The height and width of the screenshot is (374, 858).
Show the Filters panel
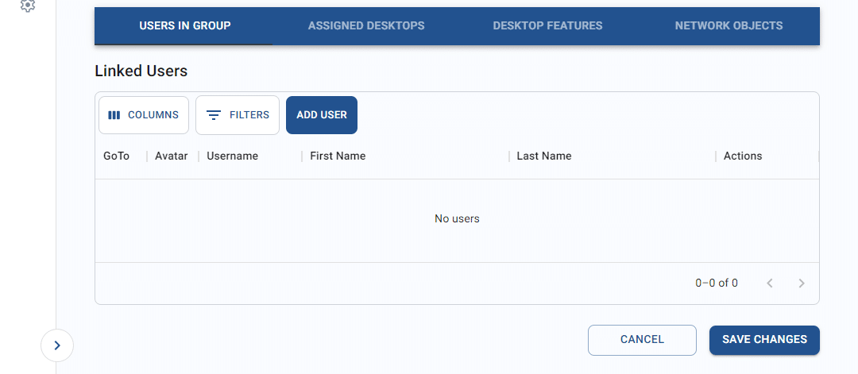click(238, 115)
